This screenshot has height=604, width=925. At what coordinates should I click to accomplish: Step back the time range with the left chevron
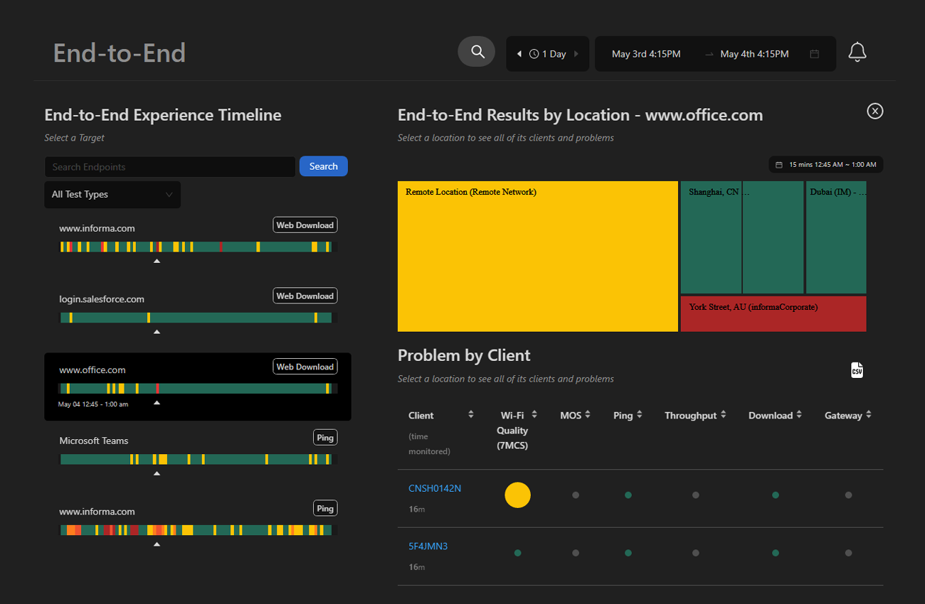click(519, 53)
